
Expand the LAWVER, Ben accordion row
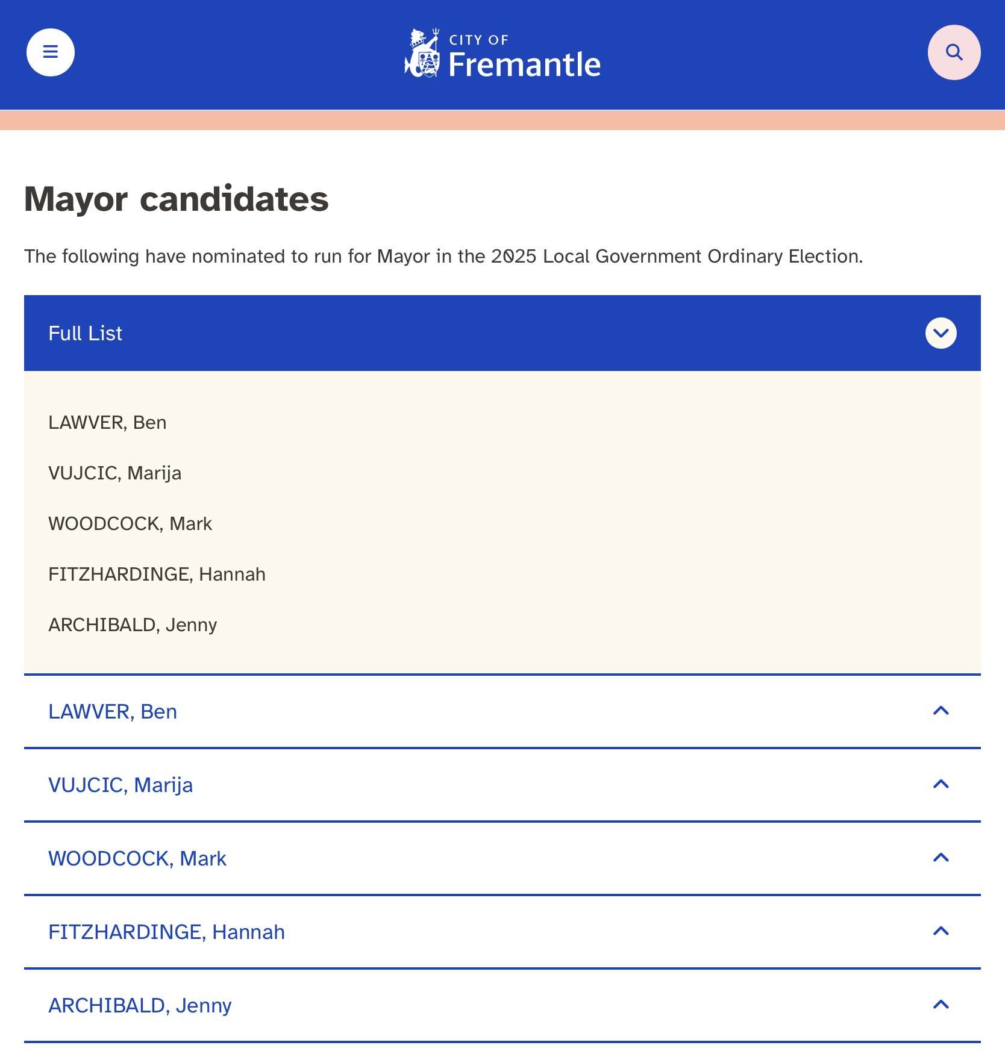(502, 711)
